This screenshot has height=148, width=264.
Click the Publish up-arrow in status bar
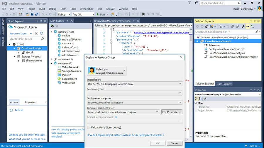[x=246, y=146]
